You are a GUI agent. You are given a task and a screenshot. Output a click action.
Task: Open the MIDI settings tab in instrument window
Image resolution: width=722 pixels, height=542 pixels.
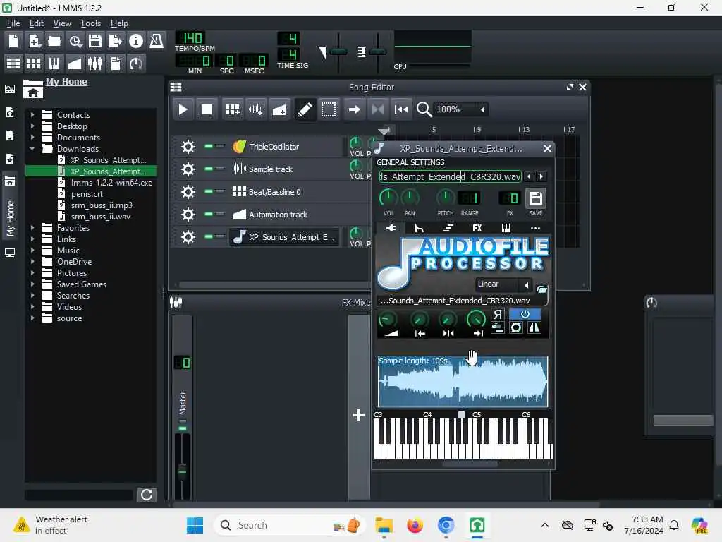(506, 228)
